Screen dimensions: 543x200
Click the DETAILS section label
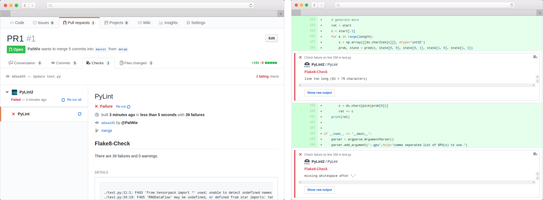click(x=101, y=172)
